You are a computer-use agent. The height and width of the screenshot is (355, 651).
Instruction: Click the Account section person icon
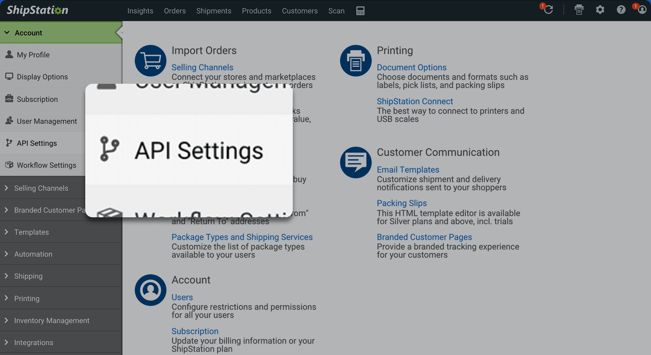(x=151, y=290)
